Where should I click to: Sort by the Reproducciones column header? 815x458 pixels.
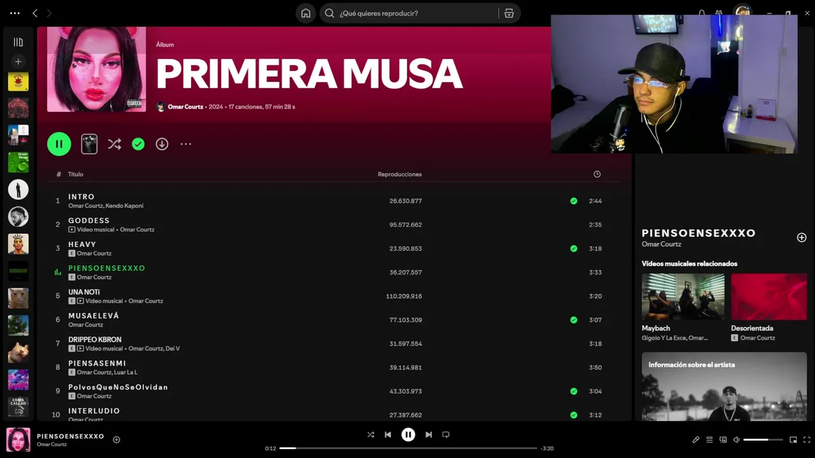[400, 174]
